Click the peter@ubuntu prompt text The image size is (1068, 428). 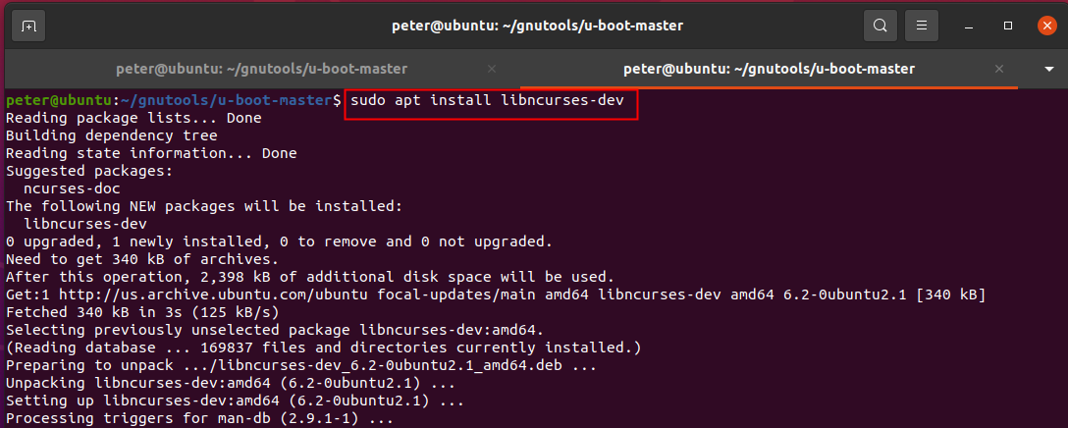click(59, 101)
